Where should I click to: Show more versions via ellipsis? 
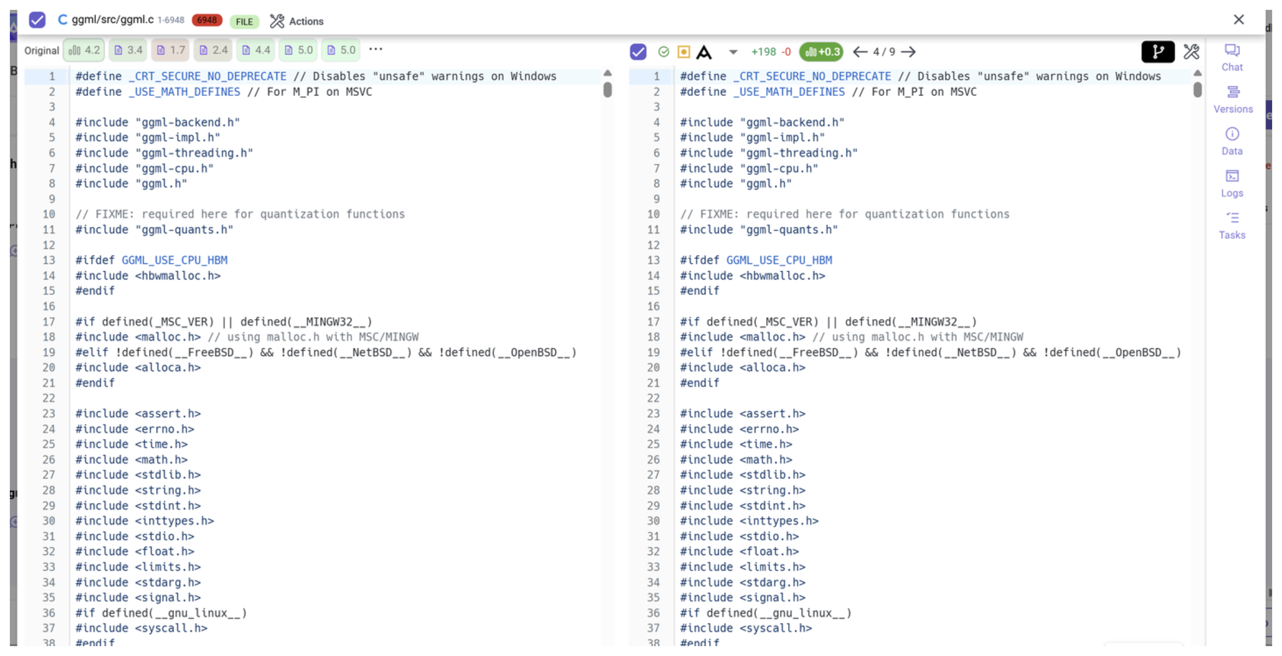(376, 49)
